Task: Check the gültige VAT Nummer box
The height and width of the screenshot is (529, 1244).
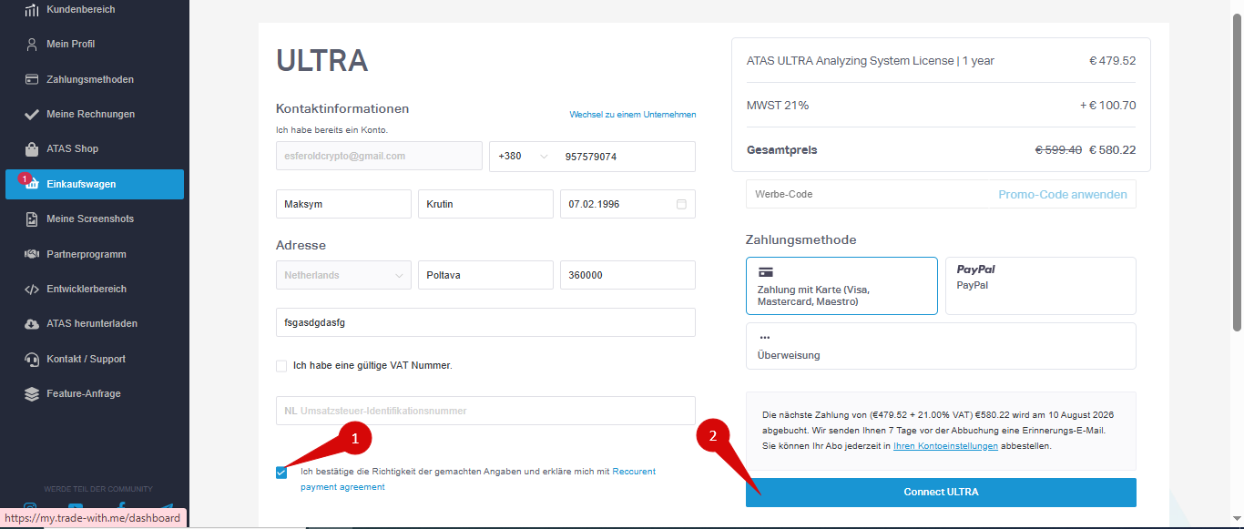Action: tap(281, 366)
